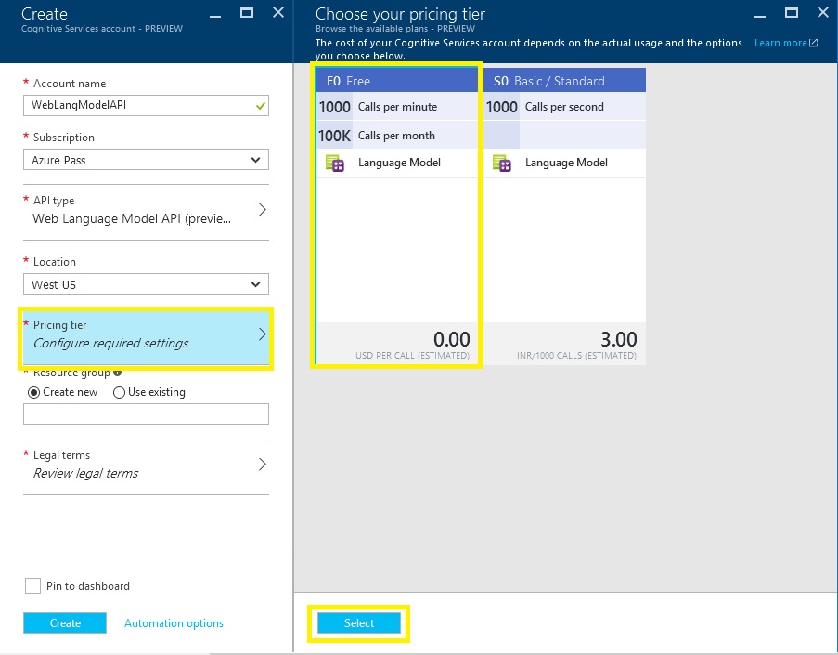This screenshot has height=655, width=838.
Task: Select the Use existing radio button
Action: point(119,392)
